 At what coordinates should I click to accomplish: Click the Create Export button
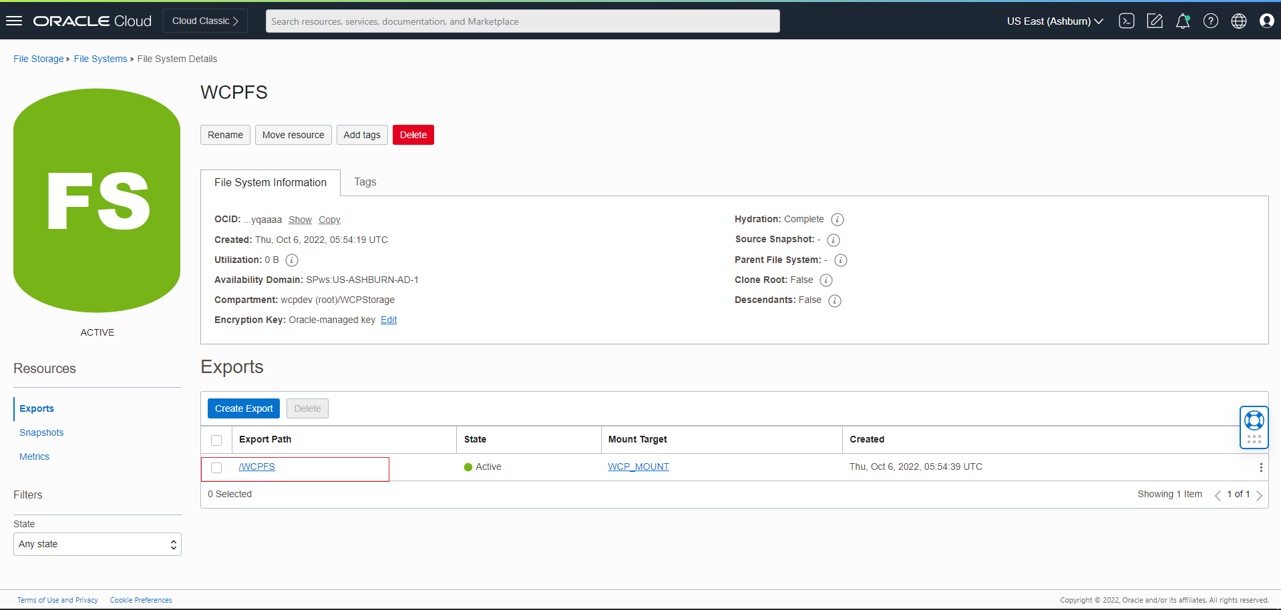pyautogui.click(x=244, y=408)
